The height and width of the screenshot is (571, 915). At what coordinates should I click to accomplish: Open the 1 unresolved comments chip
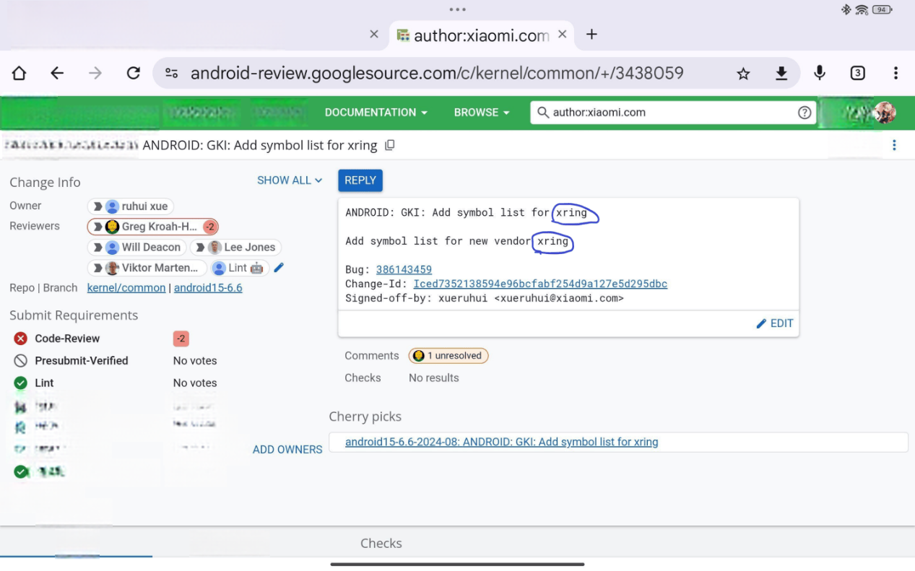point(448,356)
